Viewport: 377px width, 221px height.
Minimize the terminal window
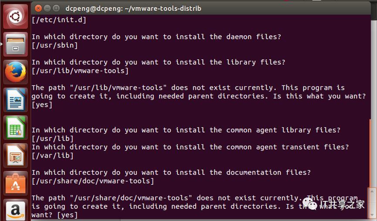point(47,8)
